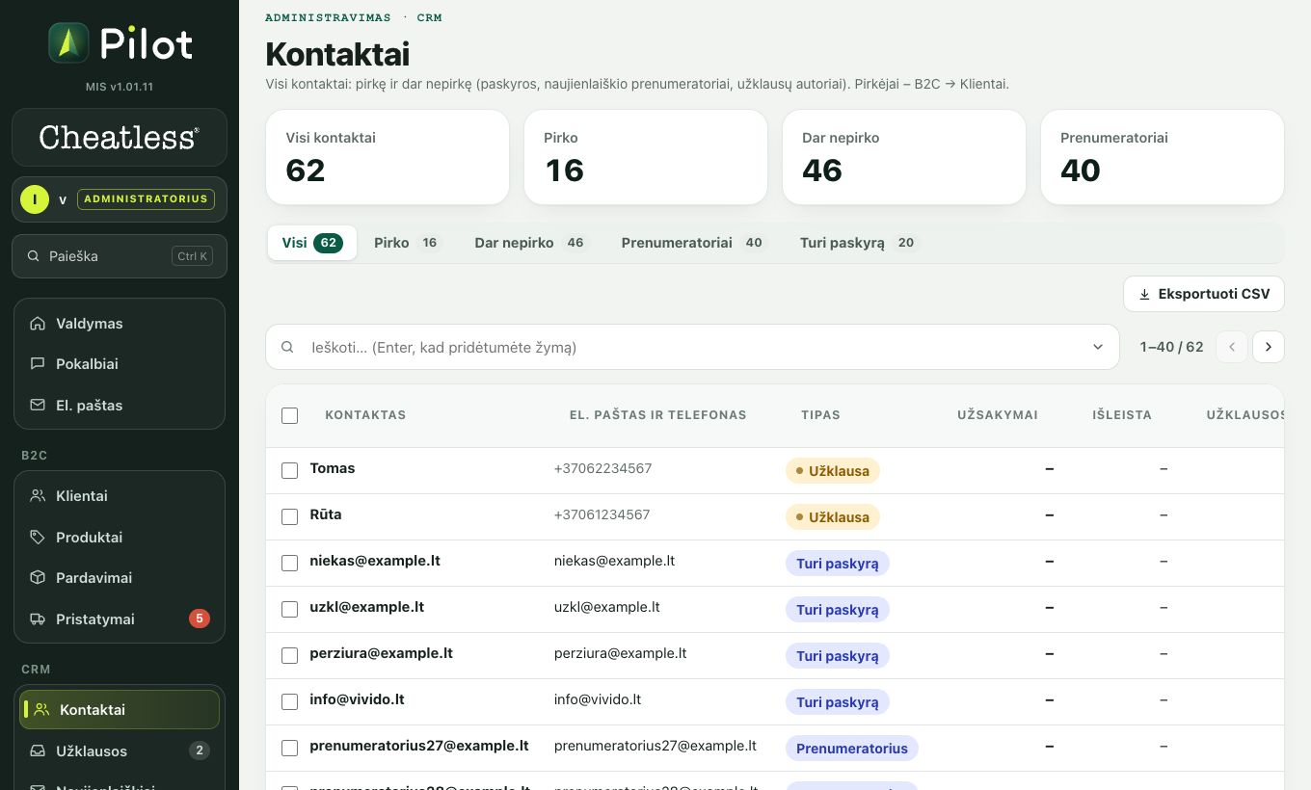Click the people icon beside Klientai
This screenshot has width=1311, height=790.
point(38,496)
